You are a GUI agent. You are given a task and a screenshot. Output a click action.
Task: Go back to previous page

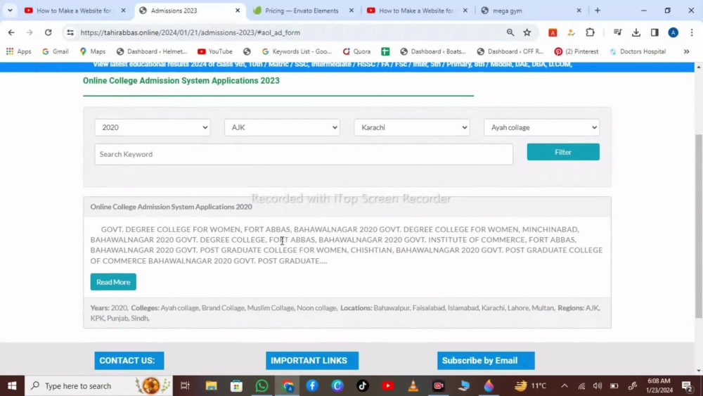click(11, 32)
